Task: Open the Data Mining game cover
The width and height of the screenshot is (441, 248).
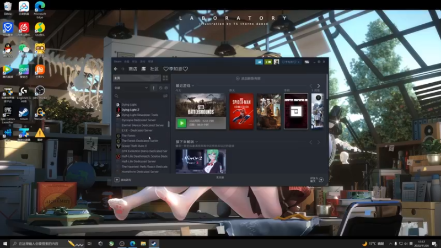Action: (x=296, y=111)
